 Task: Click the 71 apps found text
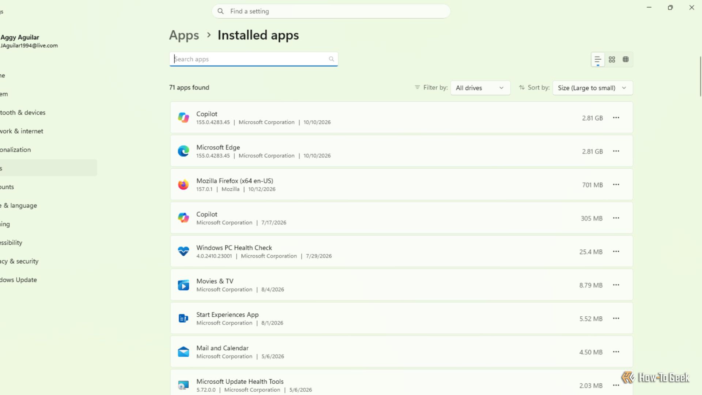(189, 87)
